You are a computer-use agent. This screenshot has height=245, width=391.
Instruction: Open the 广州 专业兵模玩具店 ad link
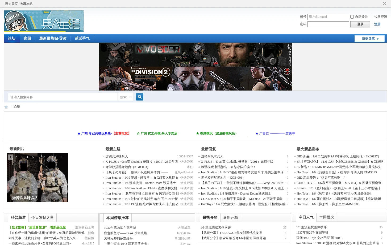tap(104, 133)
